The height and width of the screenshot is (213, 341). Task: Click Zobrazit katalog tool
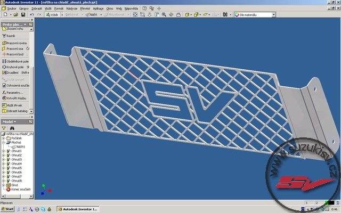[15, 111]
